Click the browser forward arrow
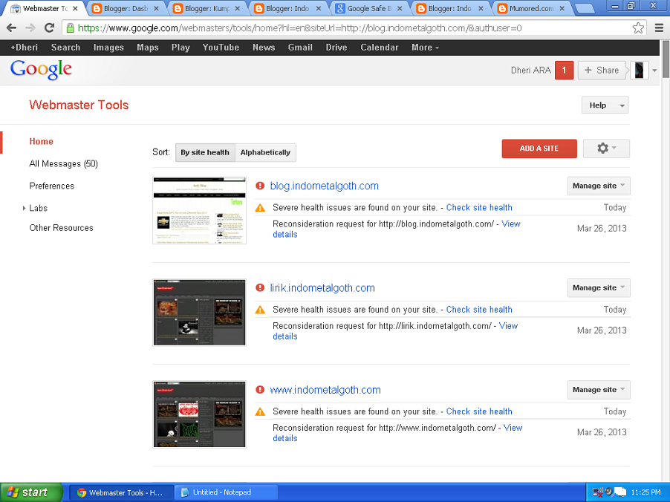Screen dimensions: 670x502 coord(30,28)
